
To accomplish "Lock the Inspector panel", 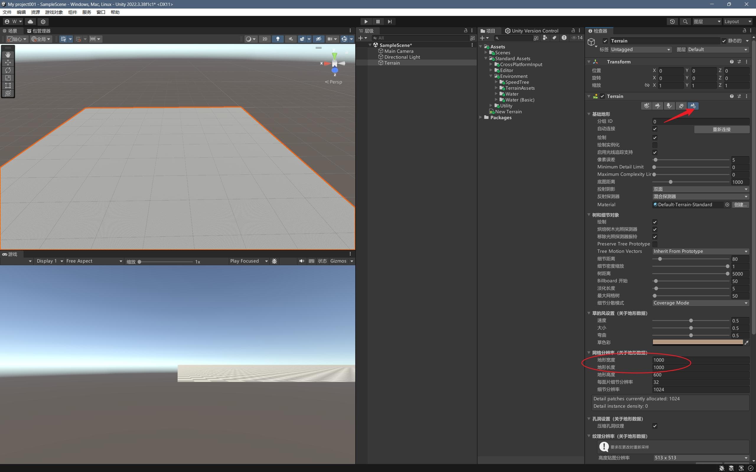I will [744, 31].
